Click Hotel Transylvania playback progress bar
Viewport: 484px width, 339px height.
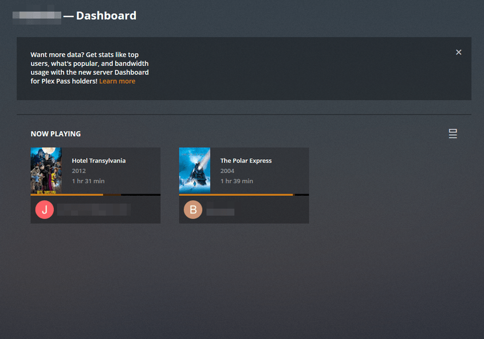(96, 195)
